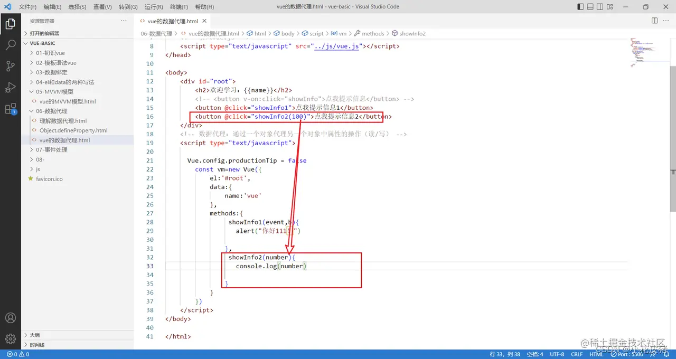The width and height of the screenshot is (676, 359).
Task: Open 理解数据代理.html file
Action: 77,121
